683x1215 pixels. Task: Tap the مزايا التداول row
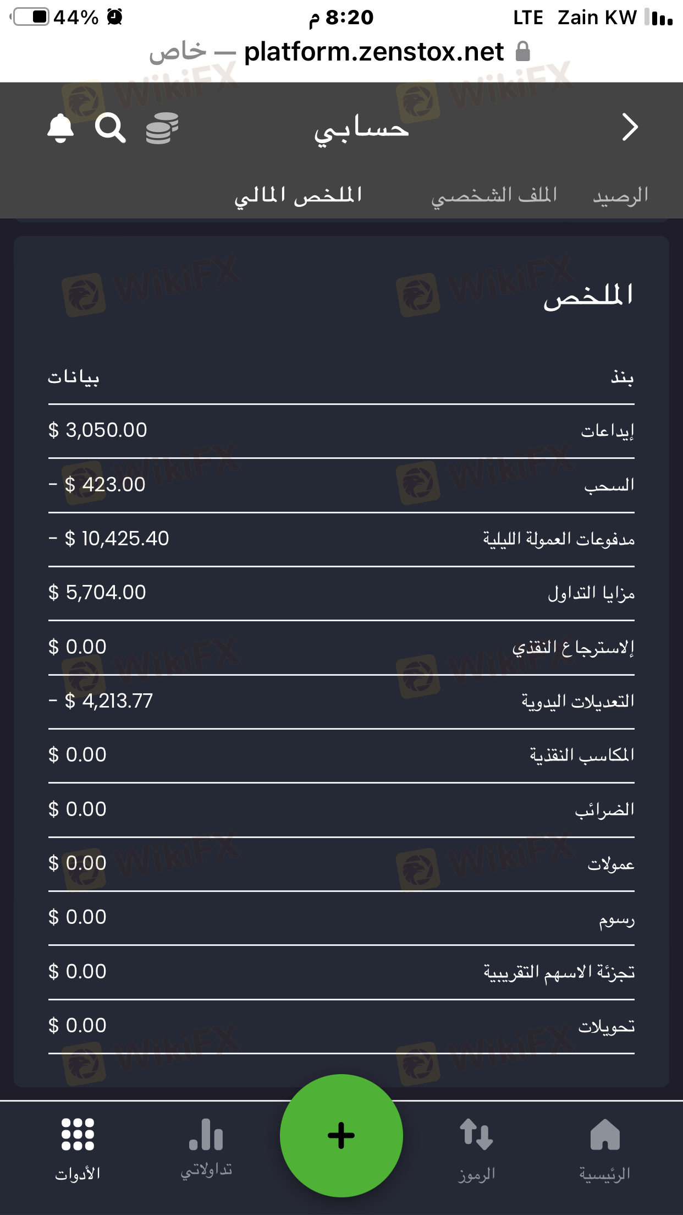(341, 593)
